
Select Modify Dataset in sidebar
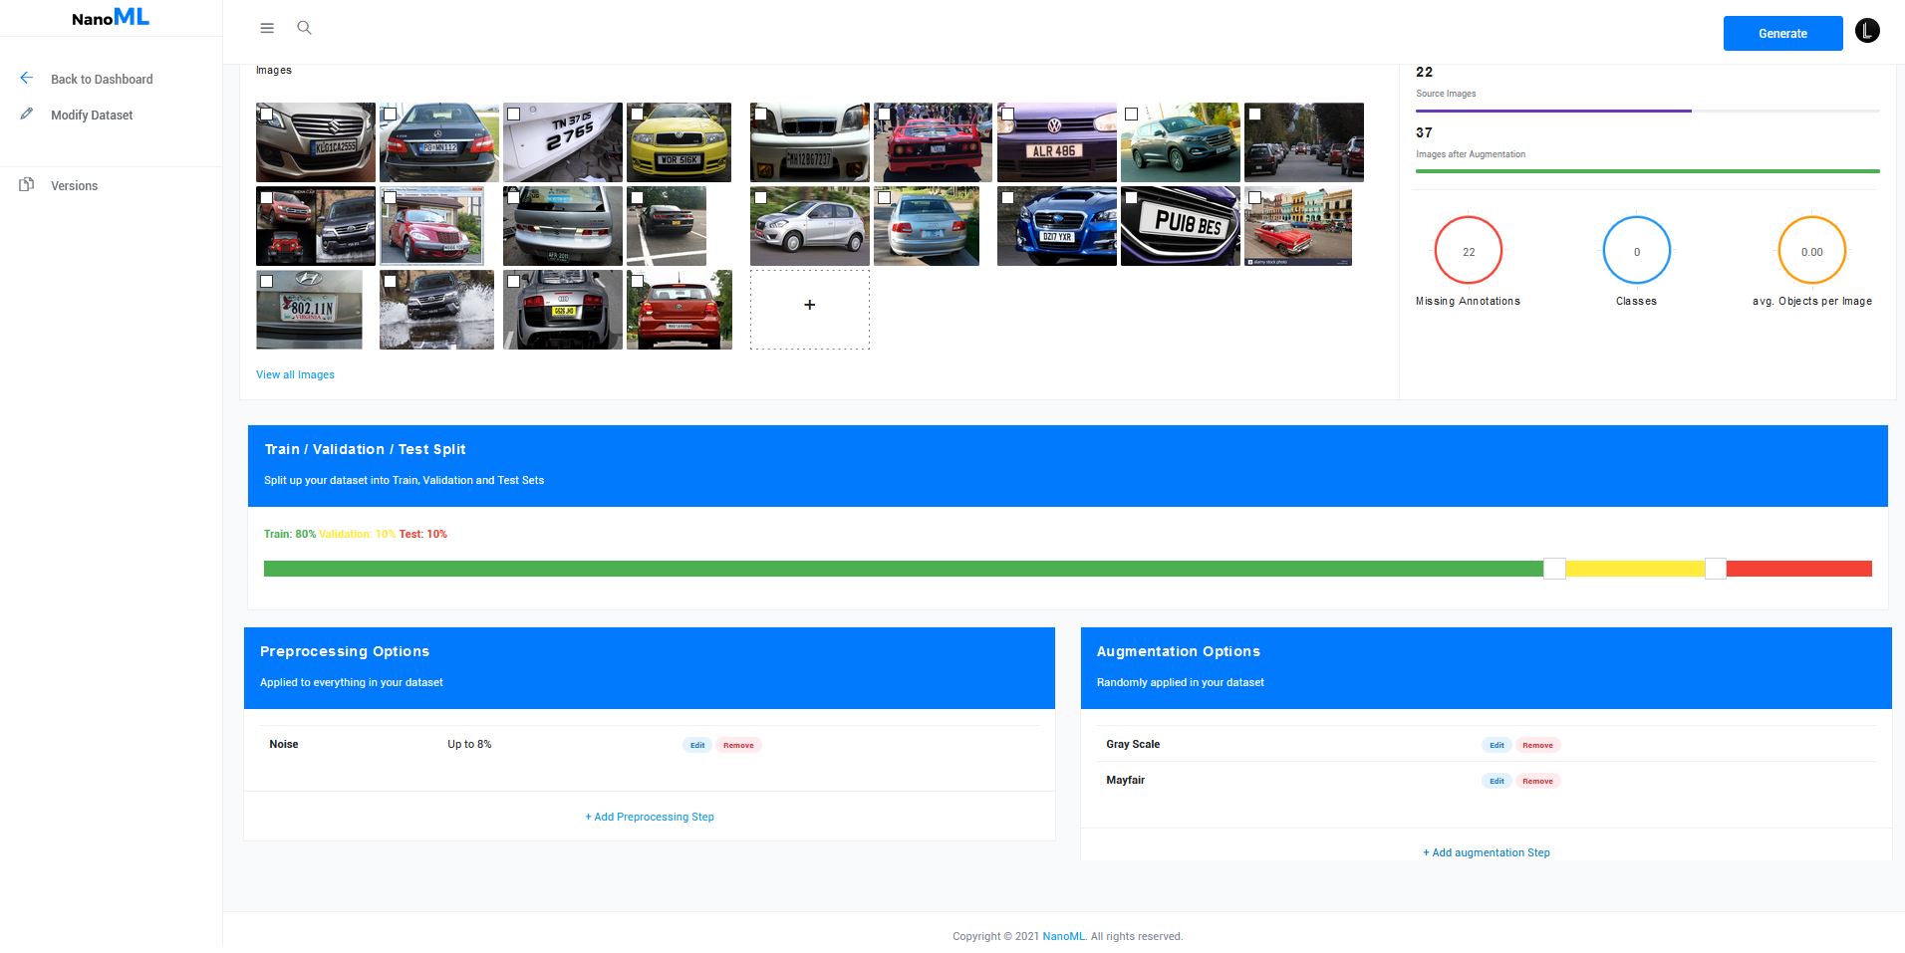(x=92, y=115)
